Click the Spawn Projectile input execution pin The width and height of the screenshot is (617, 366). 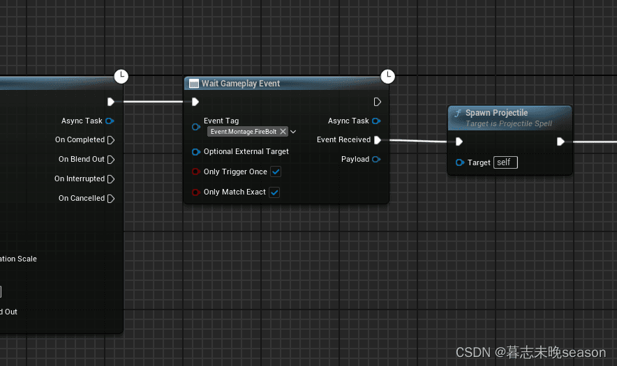tap(459, 142)
